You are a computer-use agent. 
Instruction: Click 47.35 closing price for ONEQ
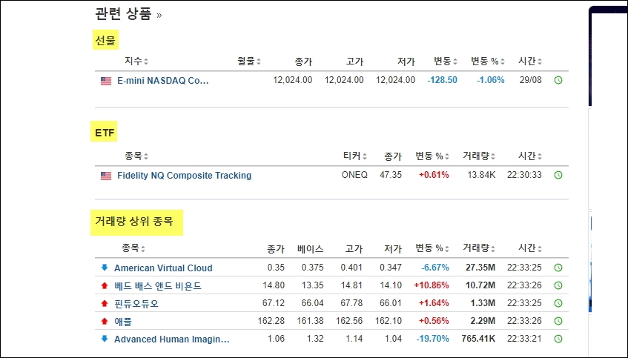[391, 175]
